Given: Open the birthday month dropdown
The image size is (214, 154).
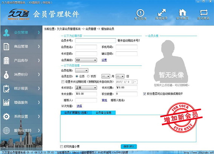Looking at the screenshot, I should 105,76.
